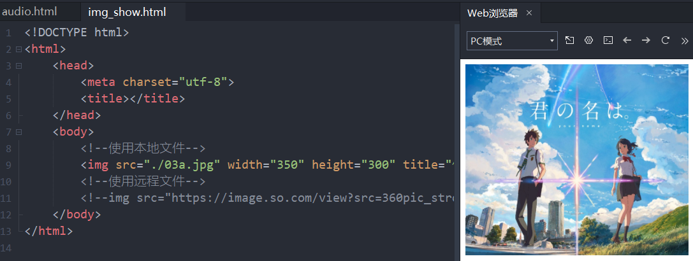Click the <title></title> tag line

click(133, 98)
